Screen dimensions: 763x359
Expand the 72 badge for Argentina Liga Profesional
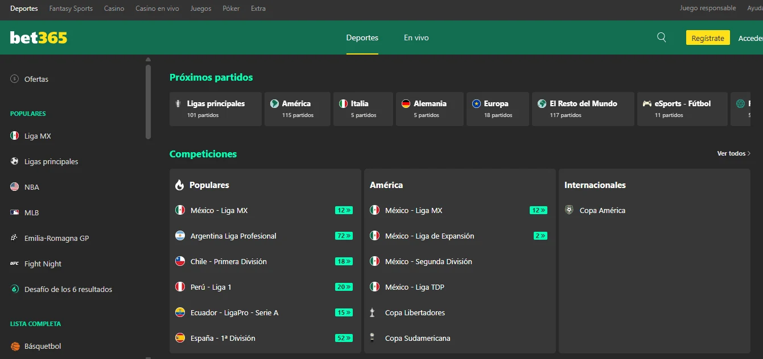(344, 236)
